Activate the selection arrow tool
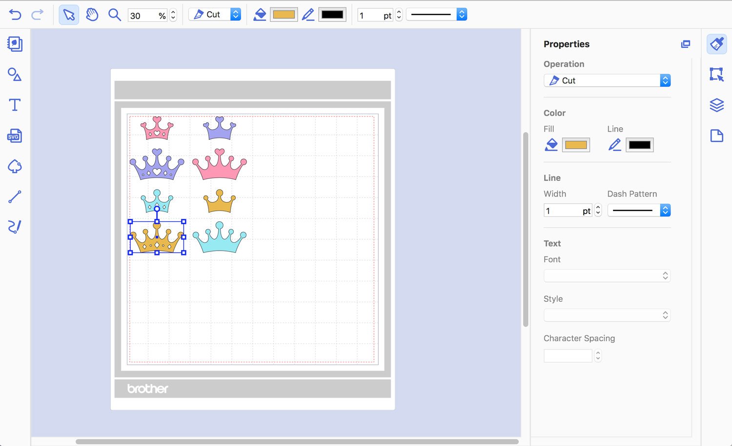The height and width of the screenshot is (446, 732). click(x=68, y=14)
